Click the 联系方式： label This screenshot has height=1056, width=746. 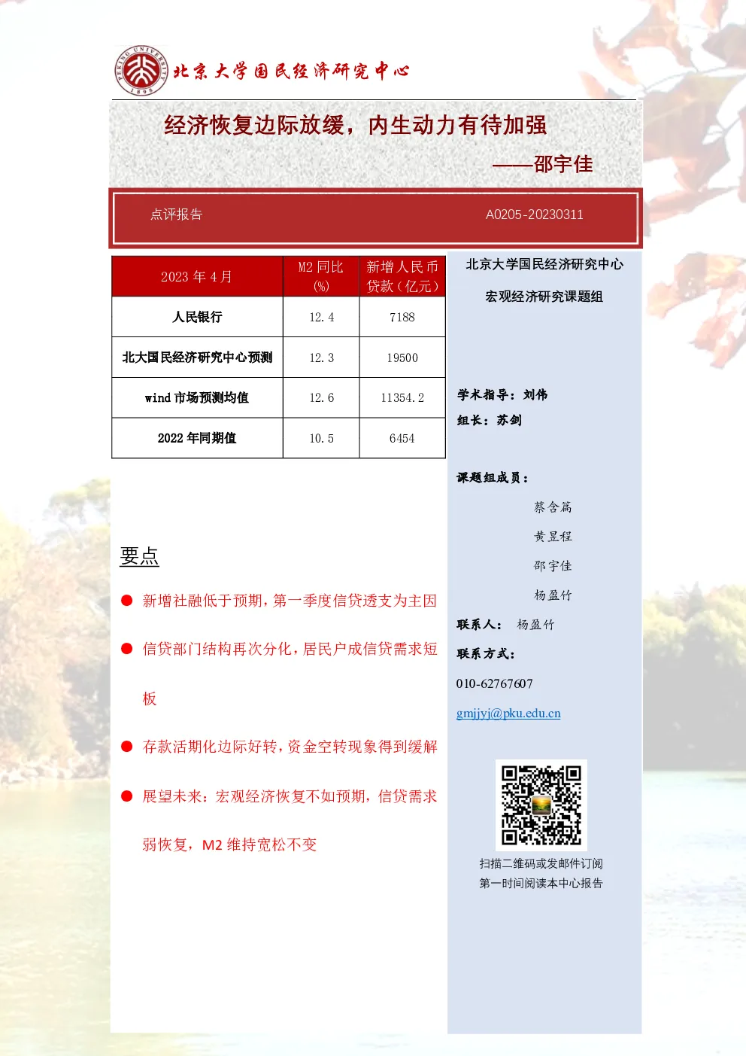click(486, 654)
